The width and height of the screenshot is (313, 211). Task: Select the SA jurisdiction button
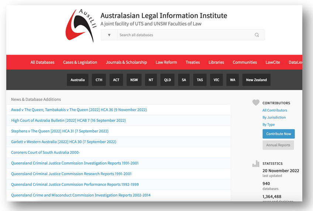coord(184,80)
